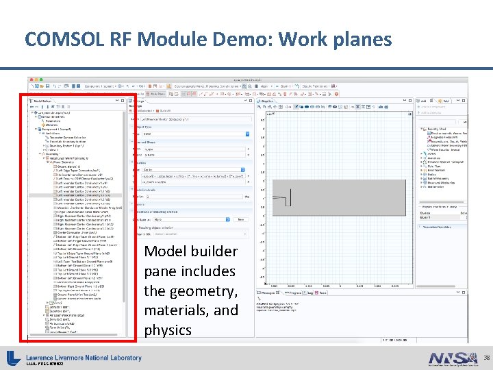Collapse the Recently Used physics group

coord(421,129)
